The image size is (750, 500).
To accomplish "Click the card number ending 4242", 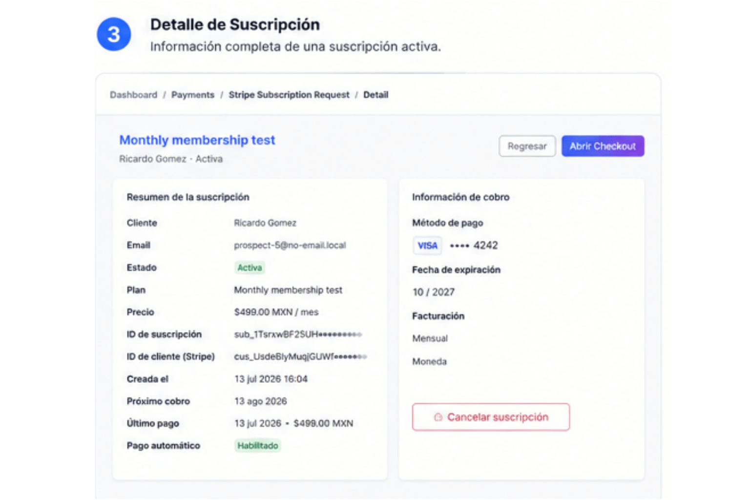I will point(474,246).
